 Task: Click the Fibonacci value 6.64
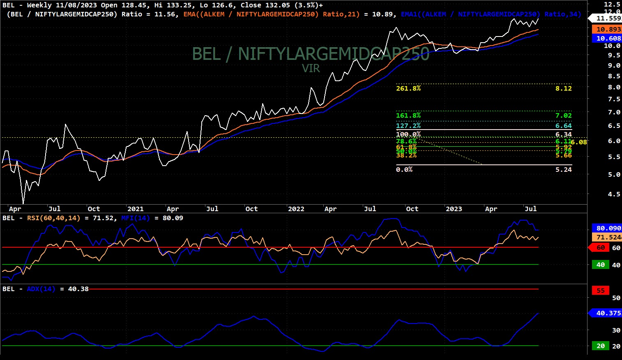[564, 125]
